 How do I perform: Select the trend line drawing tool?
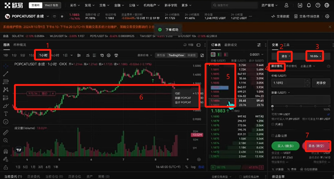coord(5,74)
